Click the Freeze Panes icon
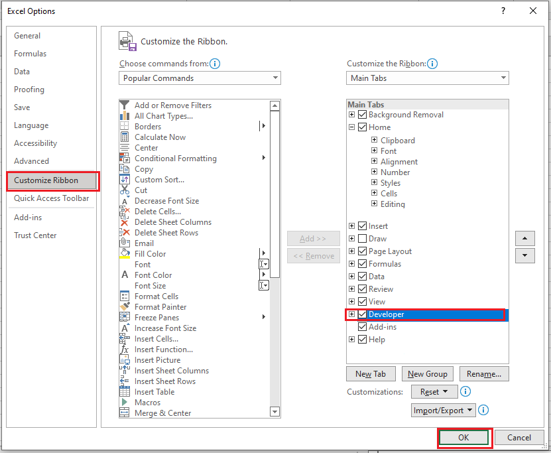Viewport: 551px width, 453px height. pyautogui.click(x=125, y=317)
